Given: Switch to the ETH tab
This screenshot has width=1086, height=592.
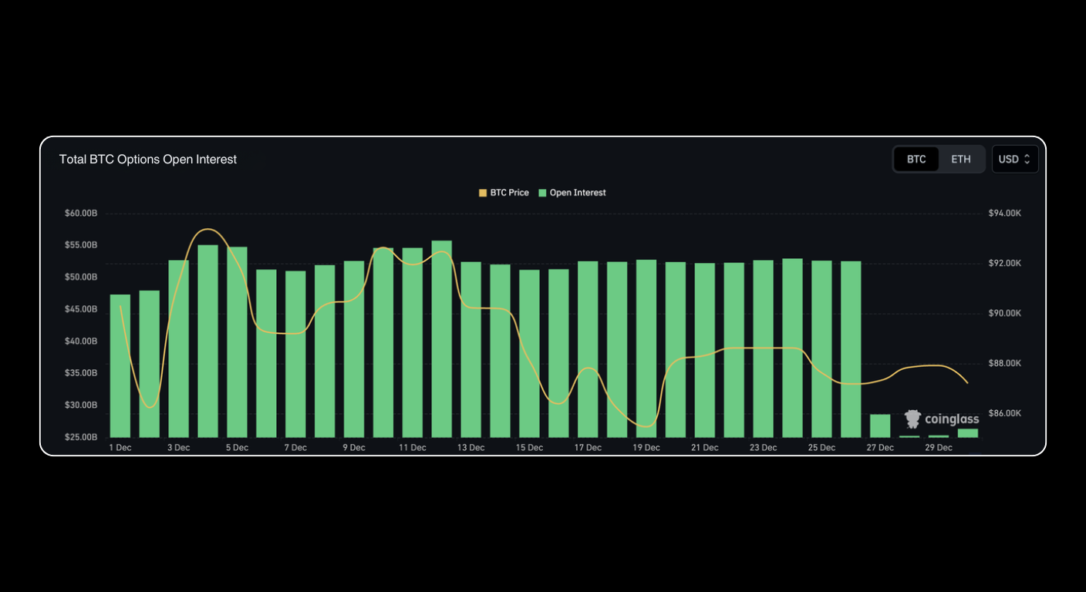Looking at the screenshot, I should pos(961,159).
